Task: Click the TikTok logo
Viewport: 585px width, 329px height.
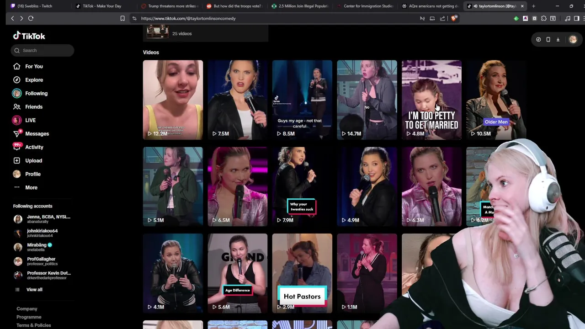Action: [x=29, y=36]
